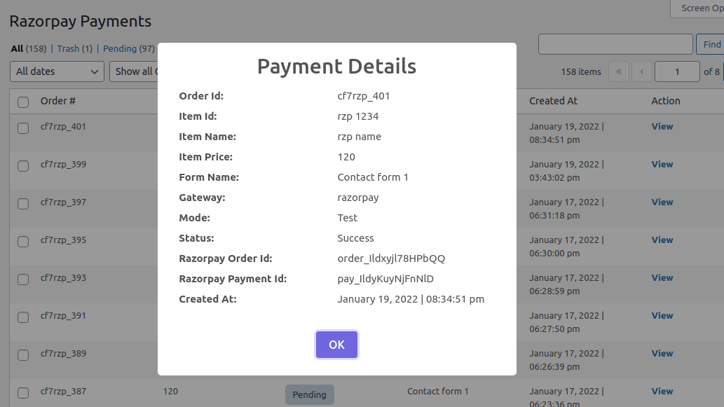This screenshot has width=724, height=407.
Task: Click January 17, 2022 06:31:18 pm timestamp
Action: pos(566,209)
